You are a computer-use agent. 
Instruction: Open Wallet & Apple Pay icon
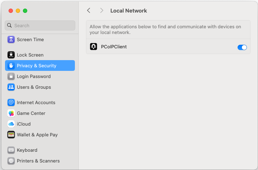pos(11,135)
